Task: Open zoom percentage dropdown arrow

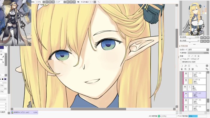Action: point(44,2)
